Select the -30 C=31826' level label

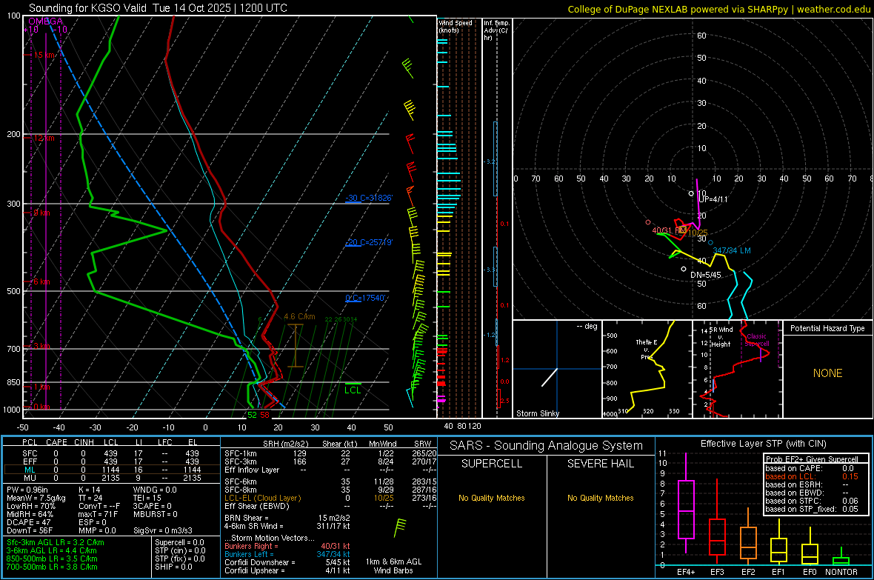pyautogui.click(x=369, y=198)
